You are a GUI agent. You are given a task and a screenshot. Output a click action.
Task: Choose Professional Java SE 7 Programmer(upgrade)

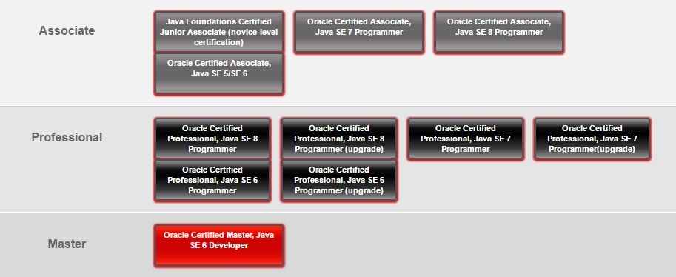(x=592, y=138)
